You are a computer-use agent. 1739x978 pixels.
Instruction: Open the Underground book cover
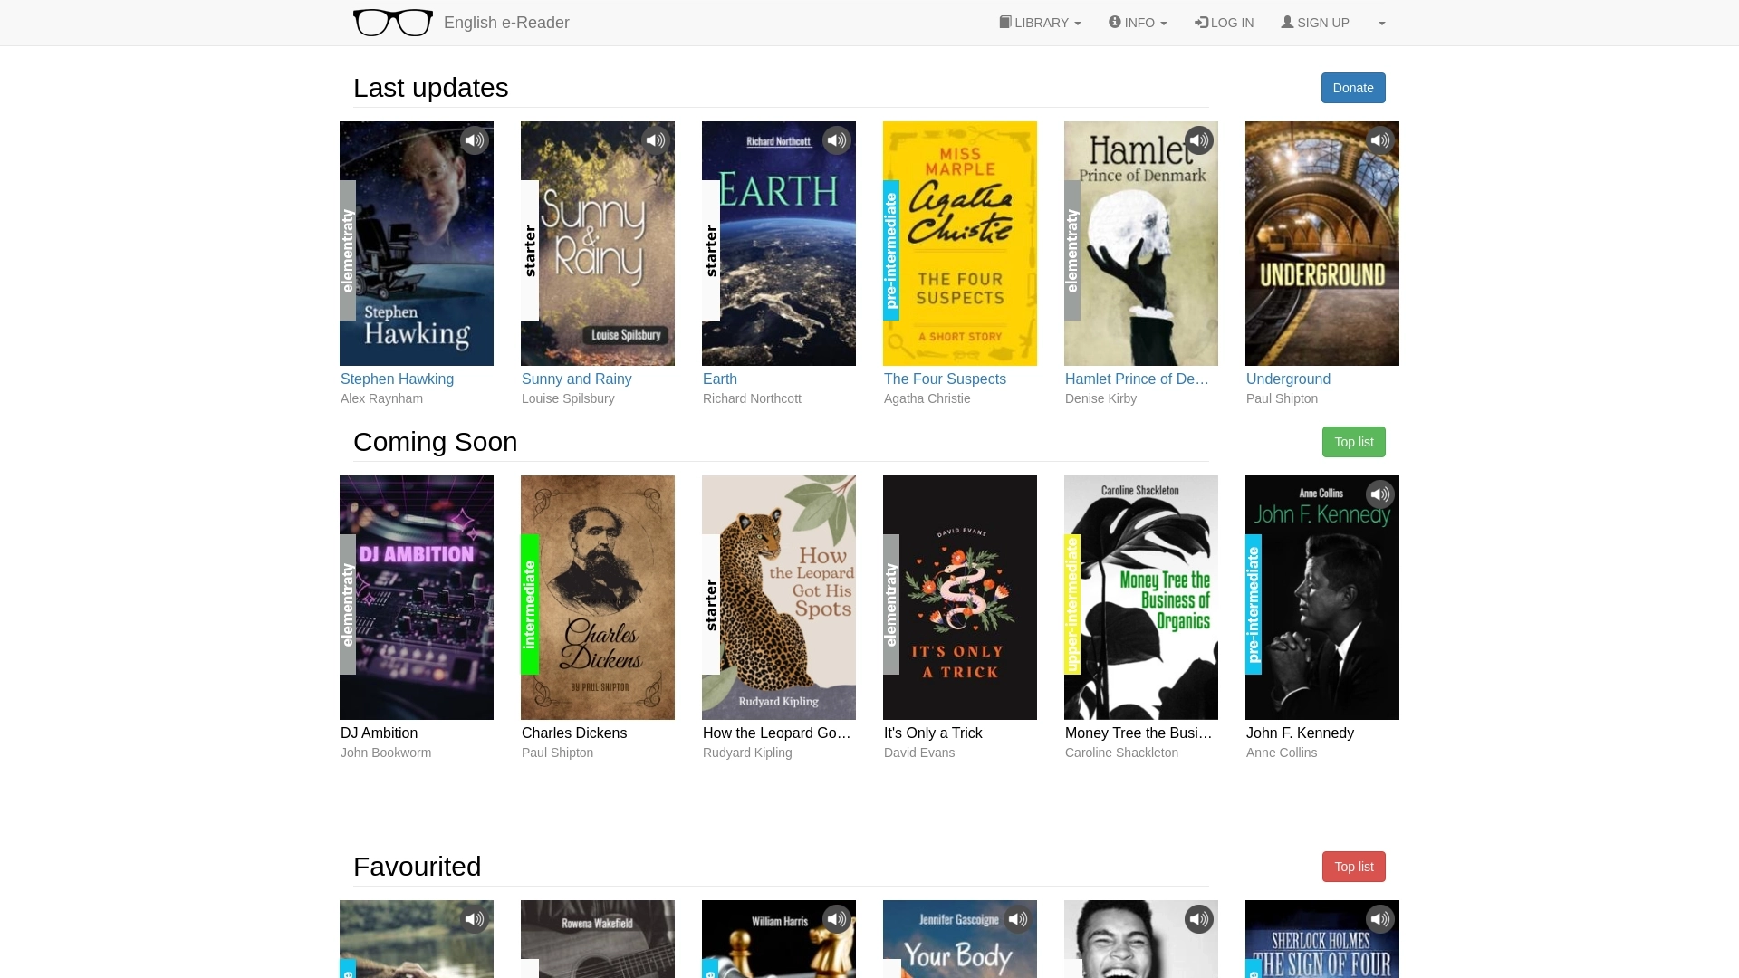(x=1322, y=244)
